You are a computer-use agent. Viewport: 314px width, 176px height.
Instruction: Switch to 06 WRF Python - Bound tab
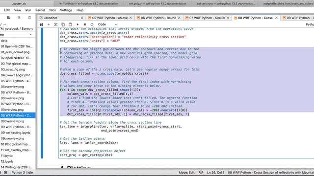(158, 18)
